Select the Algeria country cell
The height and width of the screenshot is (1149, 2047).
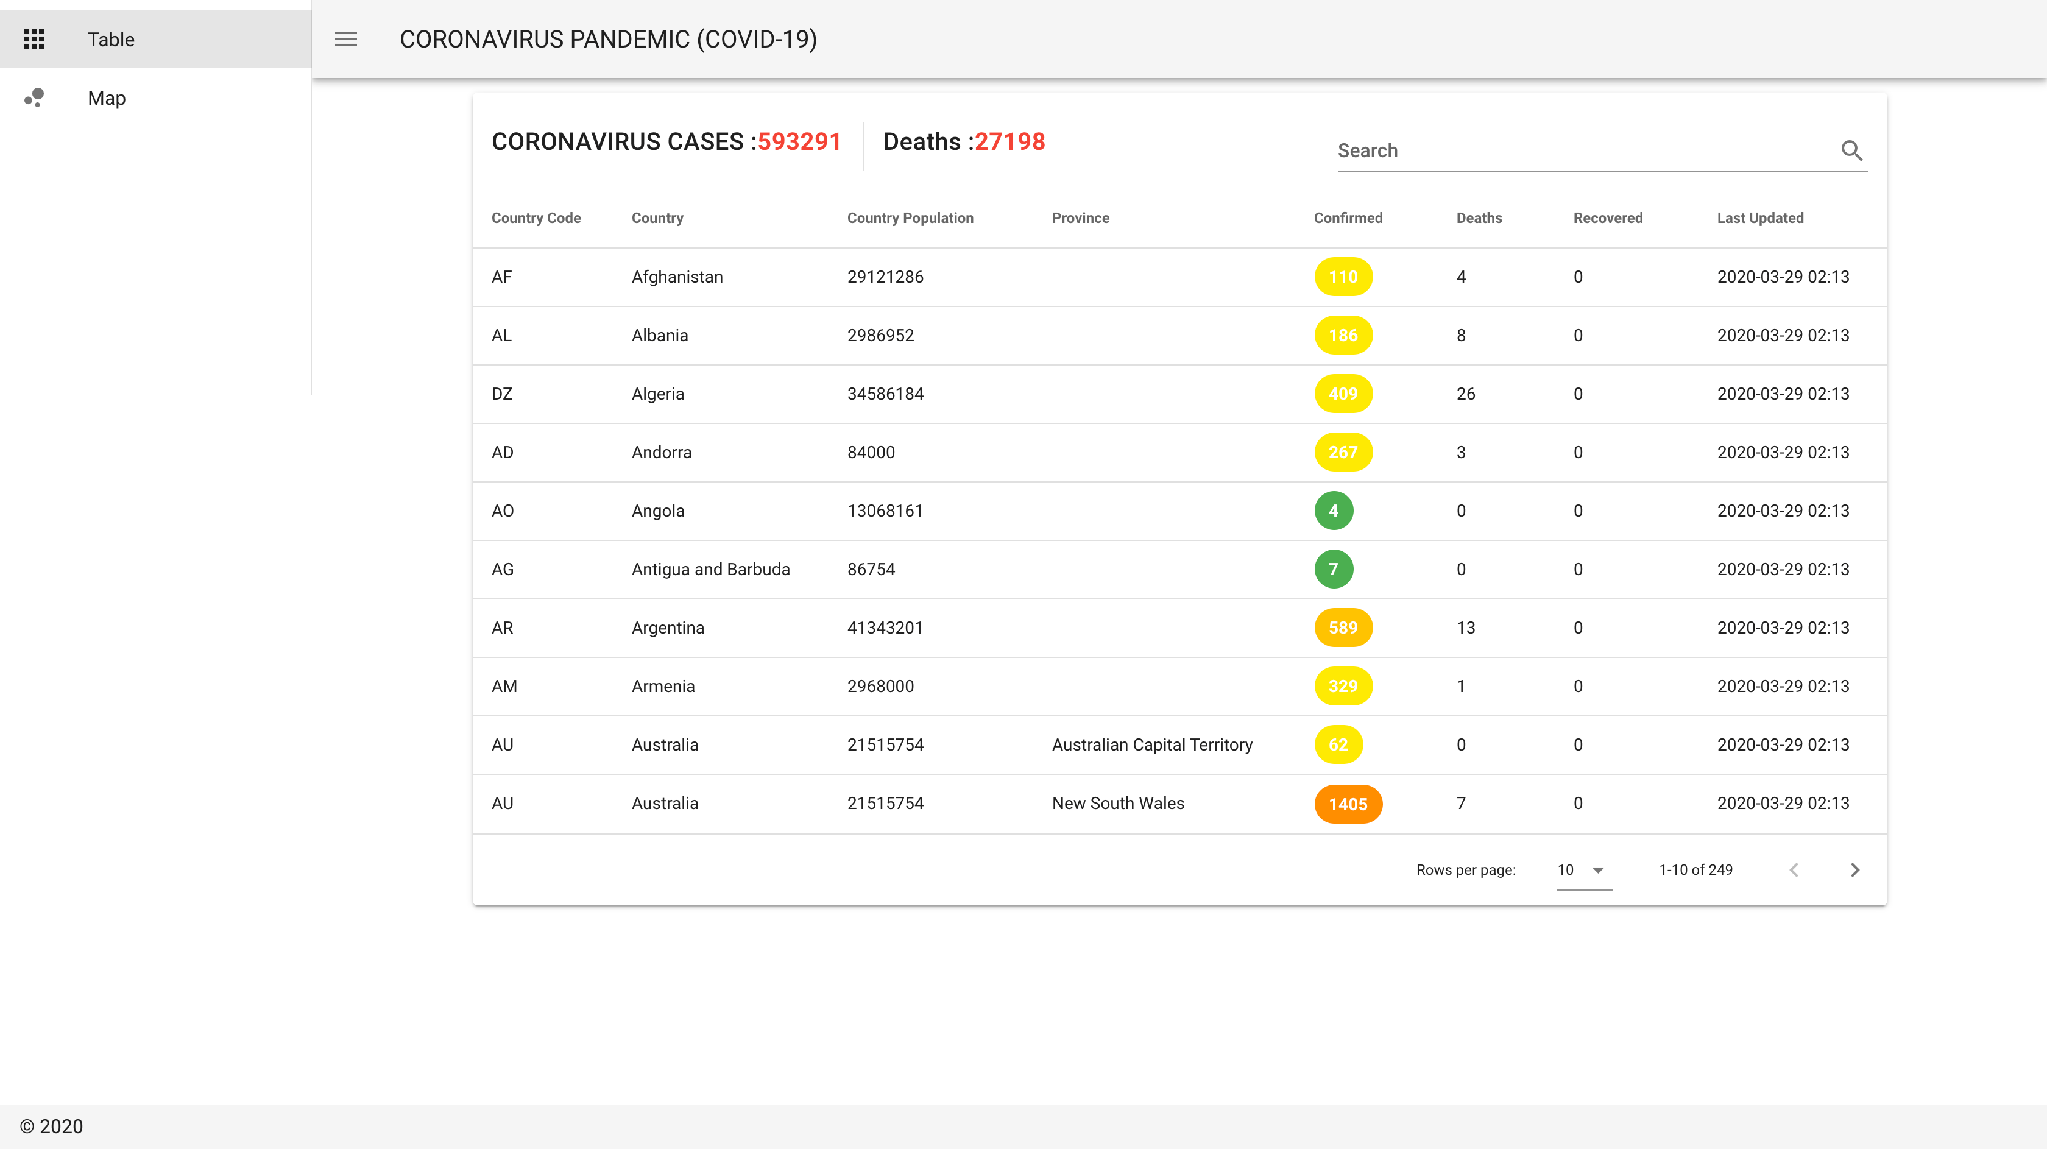pos(657,394)
